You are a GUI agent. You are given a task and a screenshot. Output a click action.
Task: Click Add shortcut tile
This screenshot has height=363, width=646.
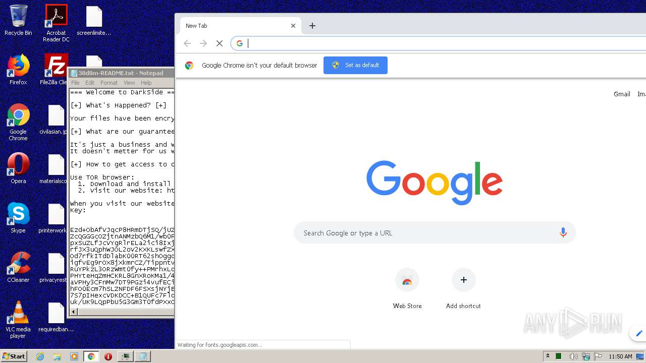463,288
